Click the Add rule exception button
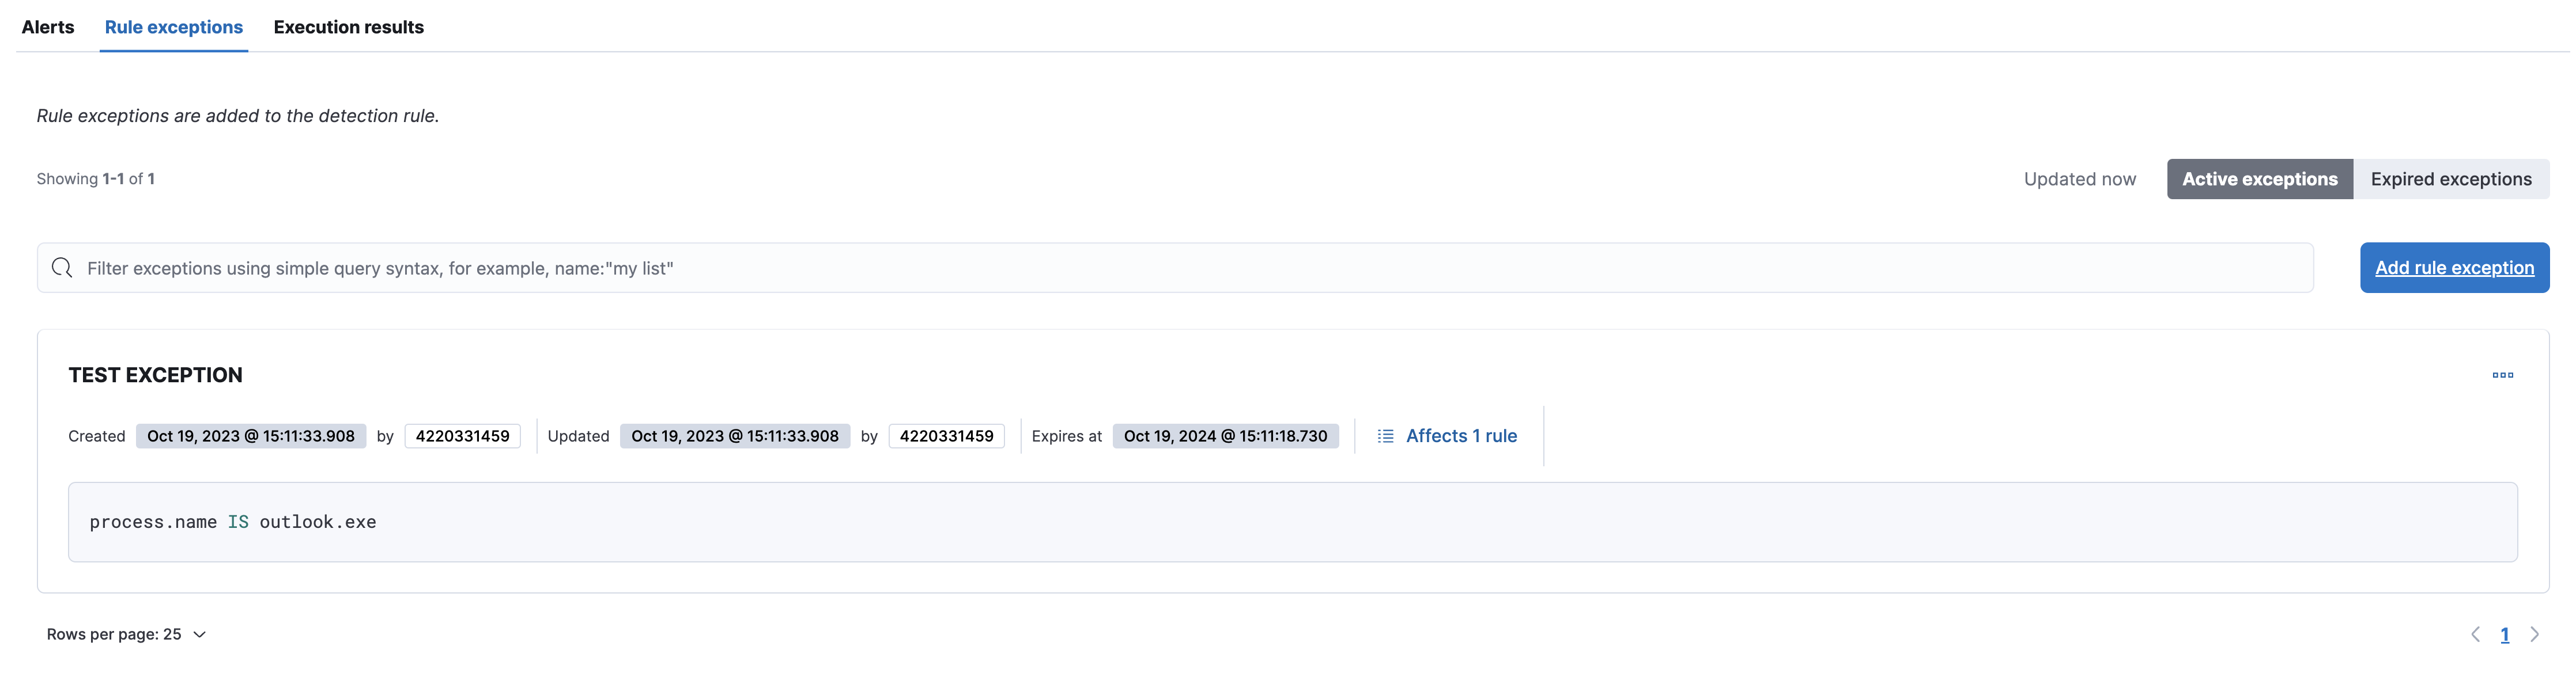Screen dimensions: 2576x677 click(x=2454, y=268)
